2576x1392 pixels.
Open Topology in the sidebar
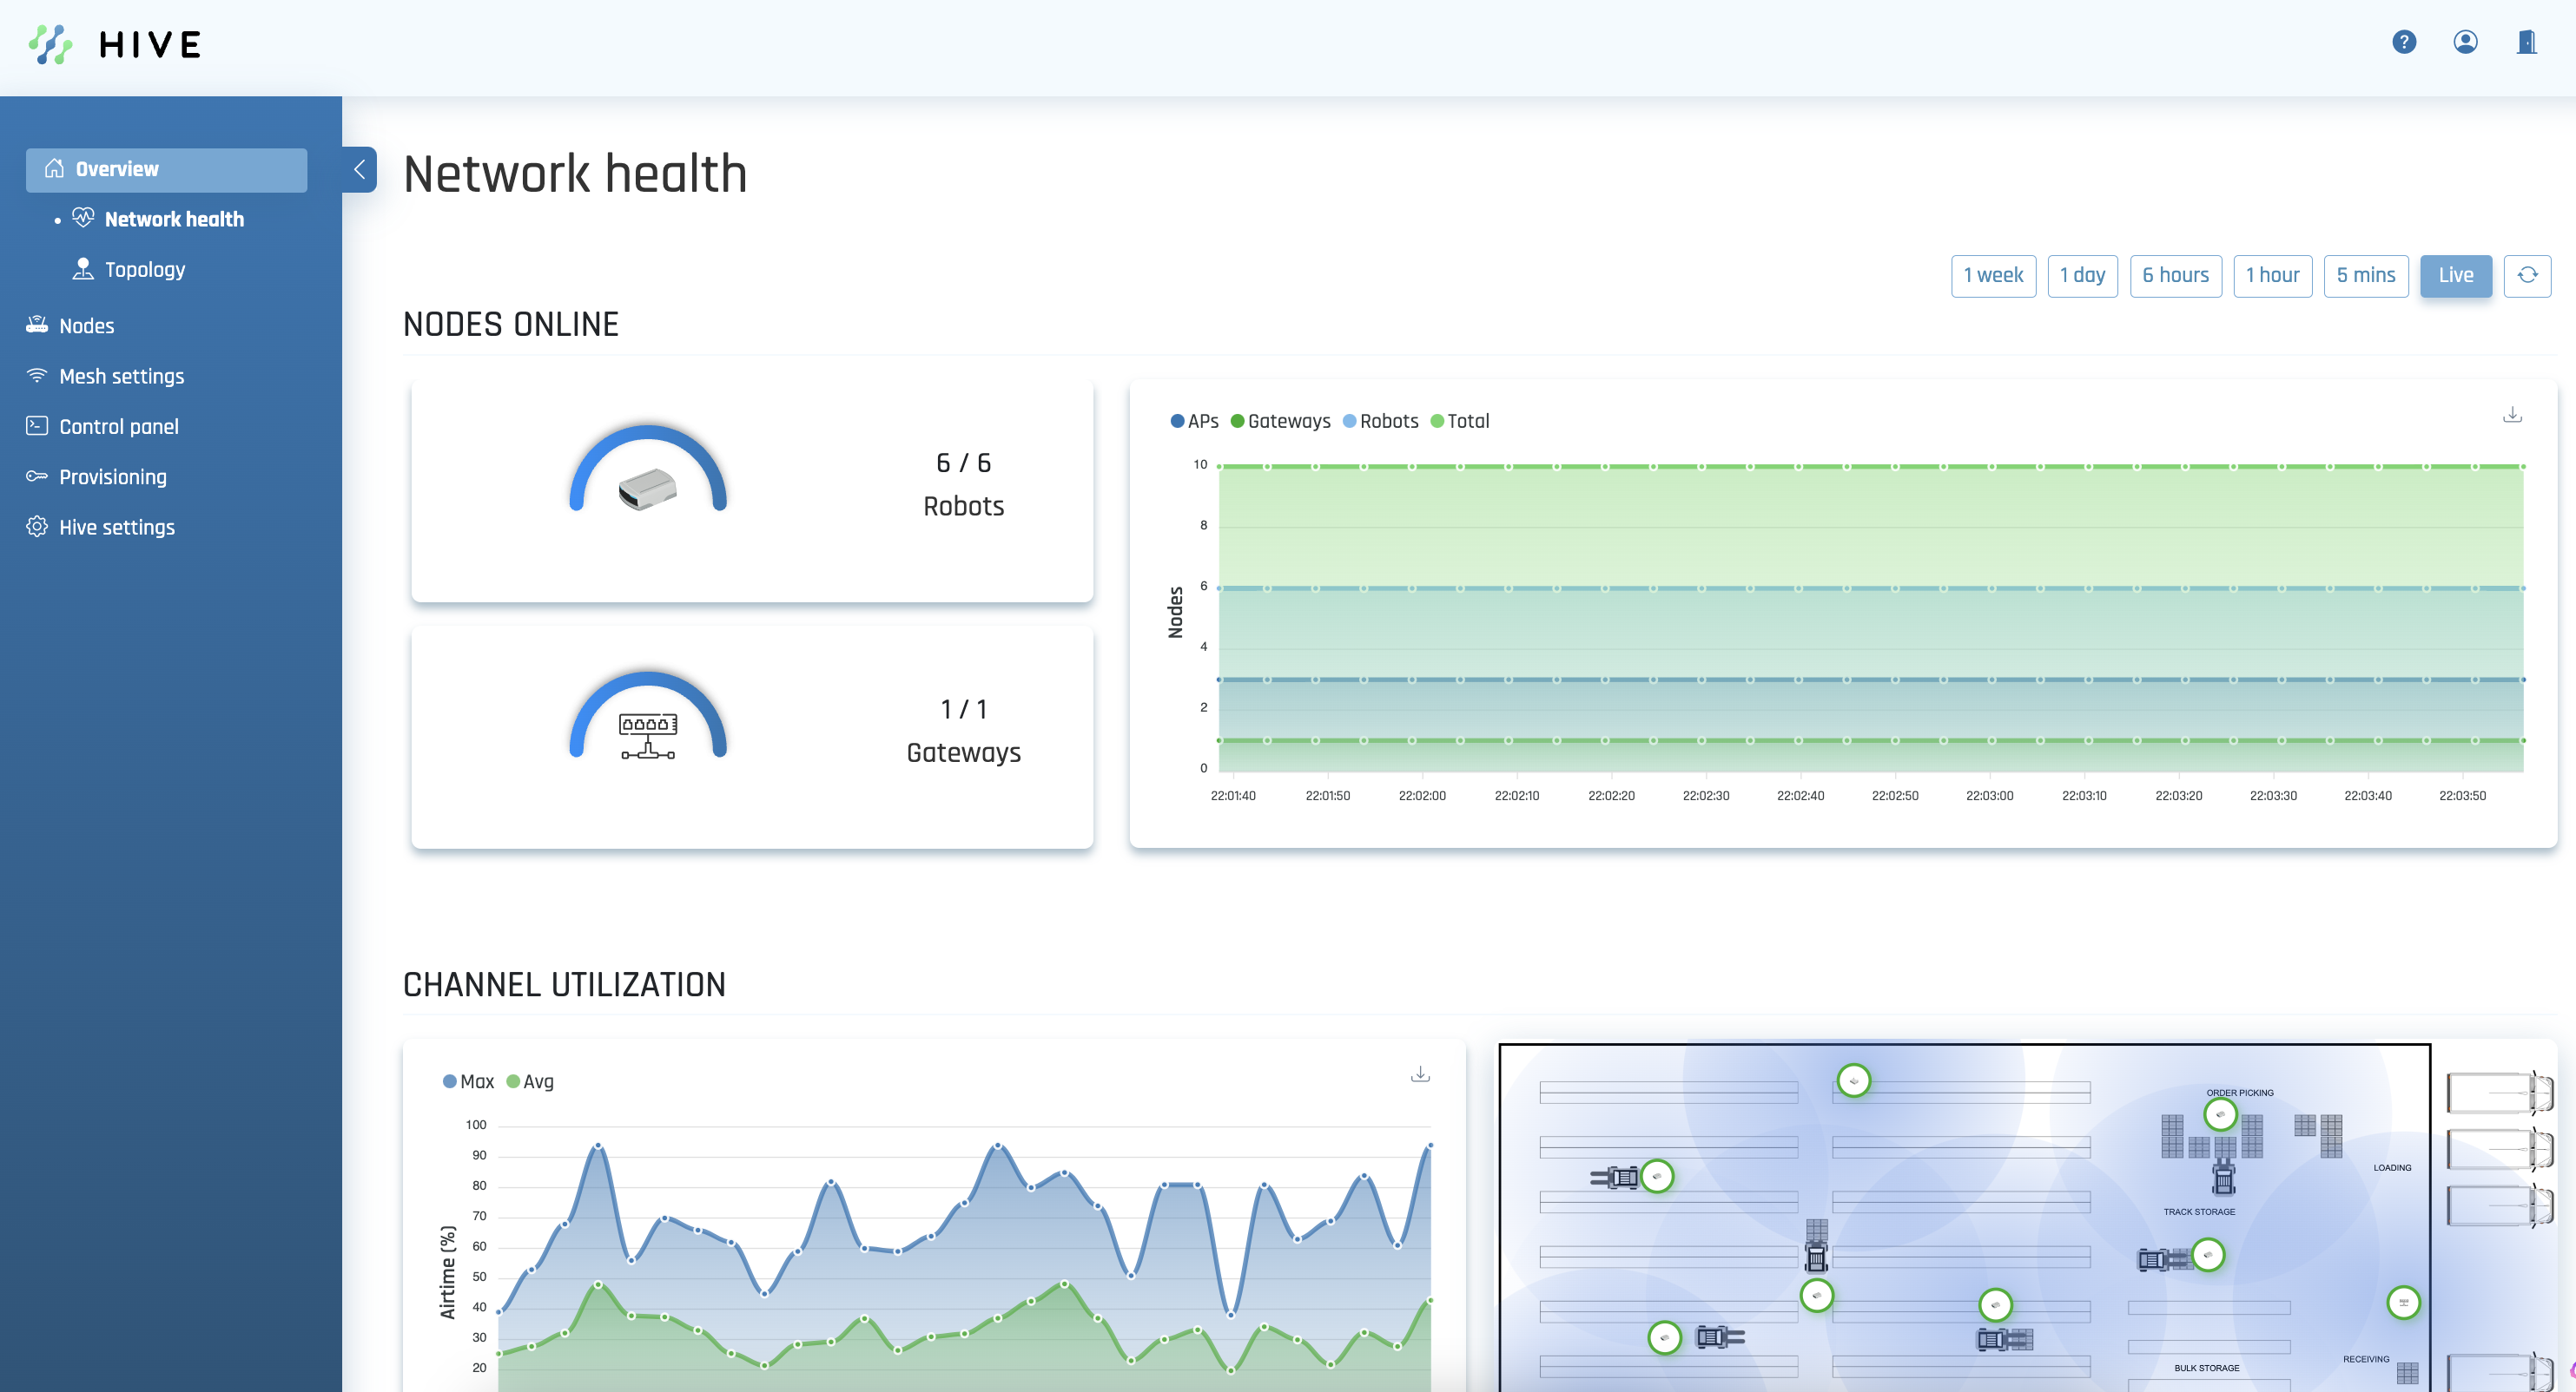tap(145, 270)
